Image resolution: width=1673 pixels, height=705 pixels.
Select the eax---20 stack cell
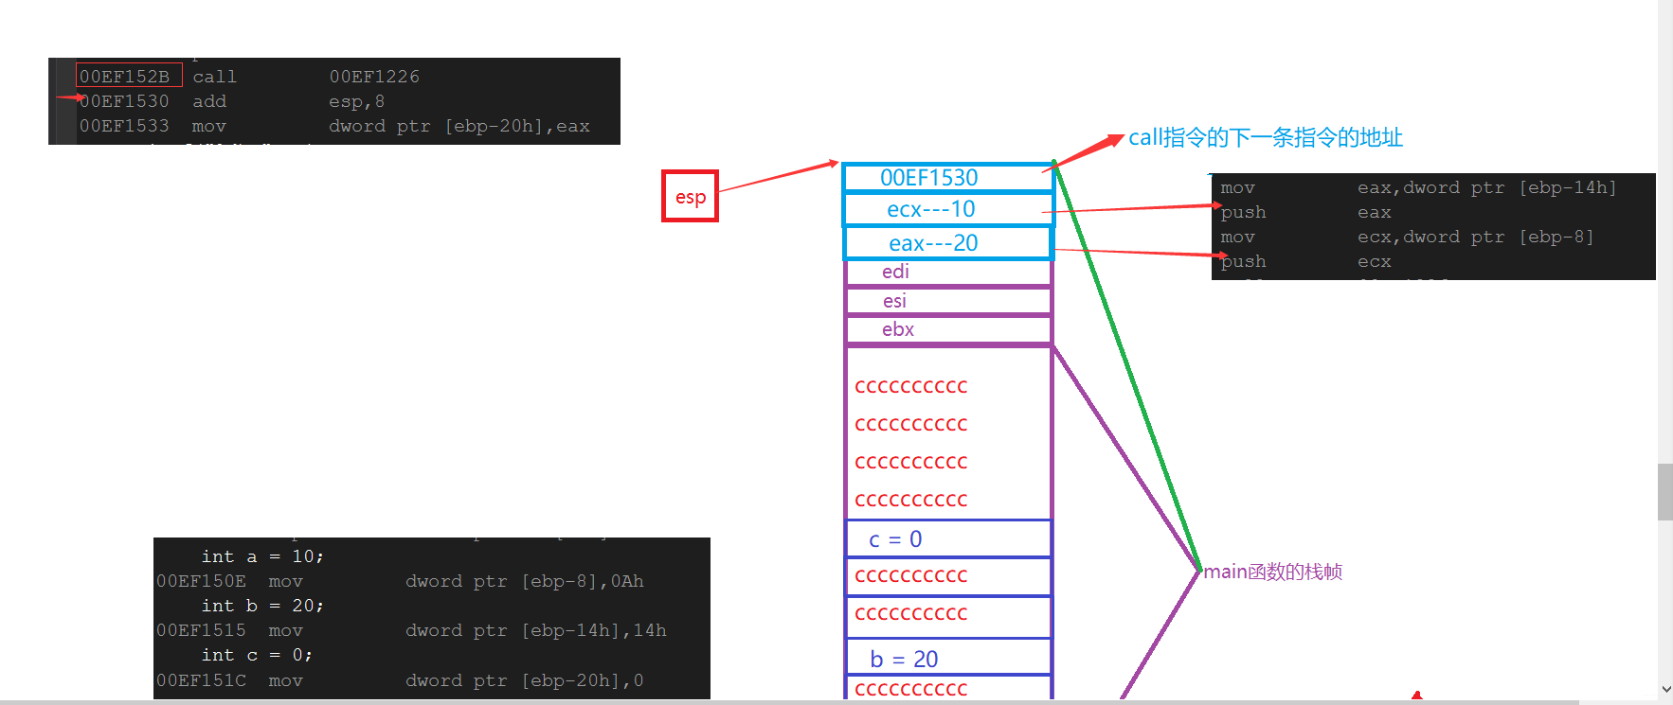[948, 243]
